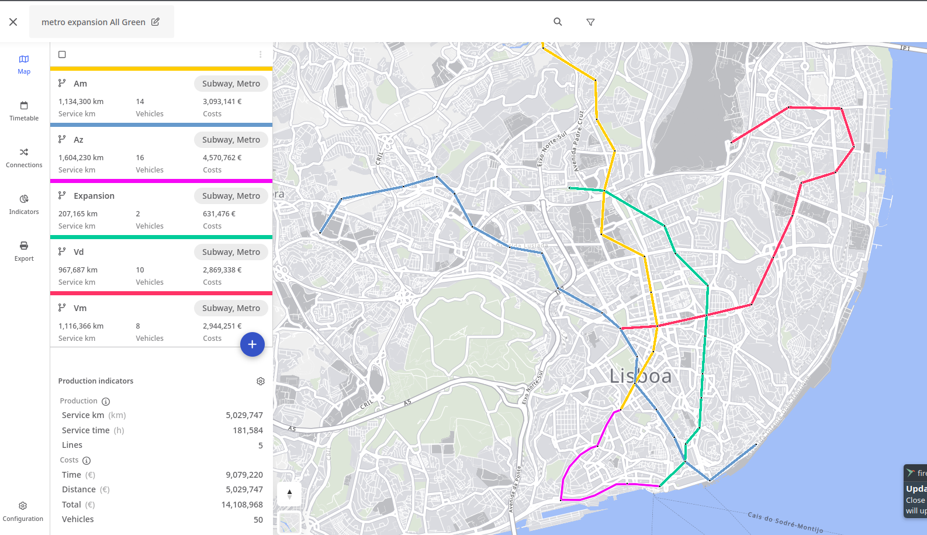Open the Export section
927x535 pixels.
pyautogui.click(x=24, y=251)
